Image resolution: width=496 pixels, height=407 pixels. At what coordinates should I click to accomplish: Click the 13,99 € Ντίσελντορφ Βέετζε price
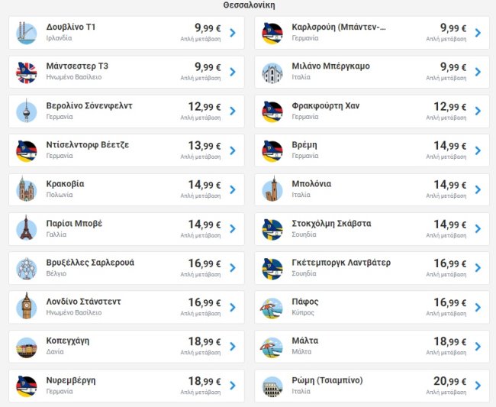click(x=205, y=146)
